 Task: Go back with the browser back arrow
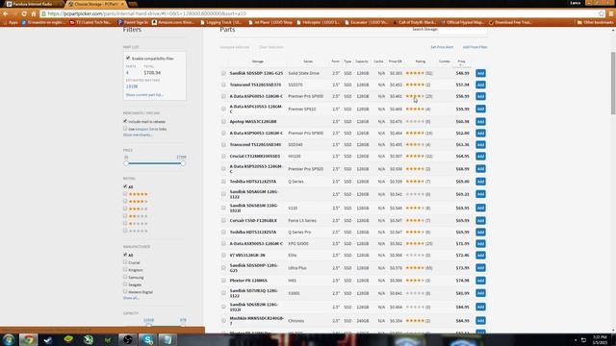tap(6, 13)
